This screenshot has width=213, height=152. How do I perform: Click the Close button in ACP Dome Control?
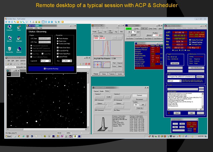point(182,124)
